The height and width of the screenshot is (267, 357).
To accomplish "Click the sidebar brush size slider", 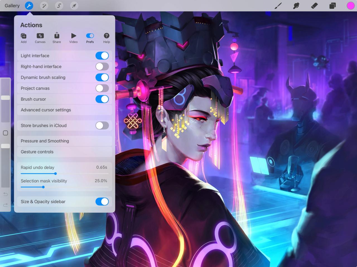I will coord(5,100).
